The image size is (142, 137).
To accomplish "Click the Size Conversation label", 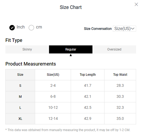I will pyautogui.click(x=98, y=29).
